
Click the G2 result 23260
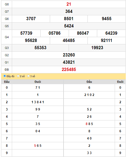tap(69, 55)
